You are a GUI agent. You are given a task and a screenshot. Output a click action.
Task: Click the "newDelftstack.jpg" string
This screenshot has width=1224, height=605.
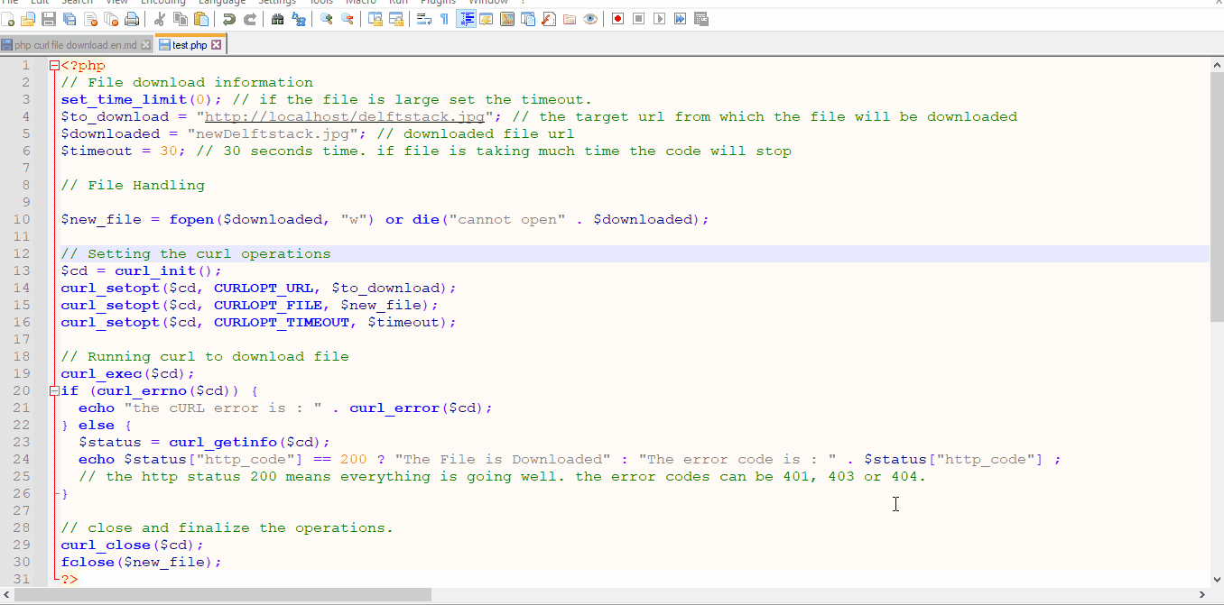(x=277, y=133)
